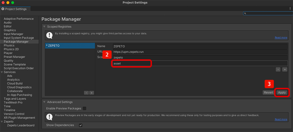293x132 pixels.
Task: Open Cloud Build under Services
Action: tap(15, 84)
